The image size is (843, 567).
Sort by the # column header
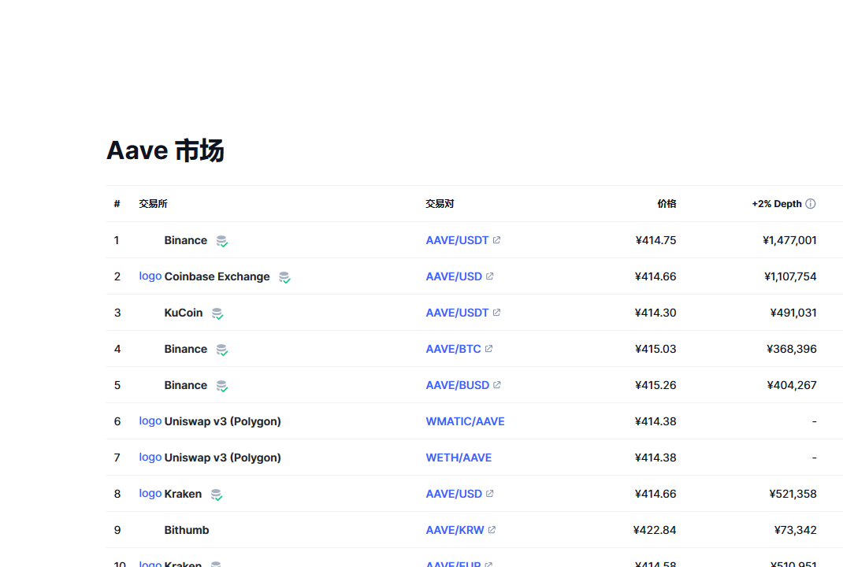point(117,204)
